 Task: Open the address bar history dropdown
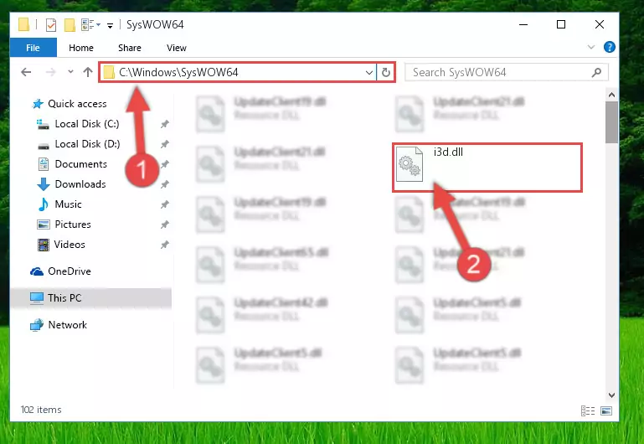368,73
